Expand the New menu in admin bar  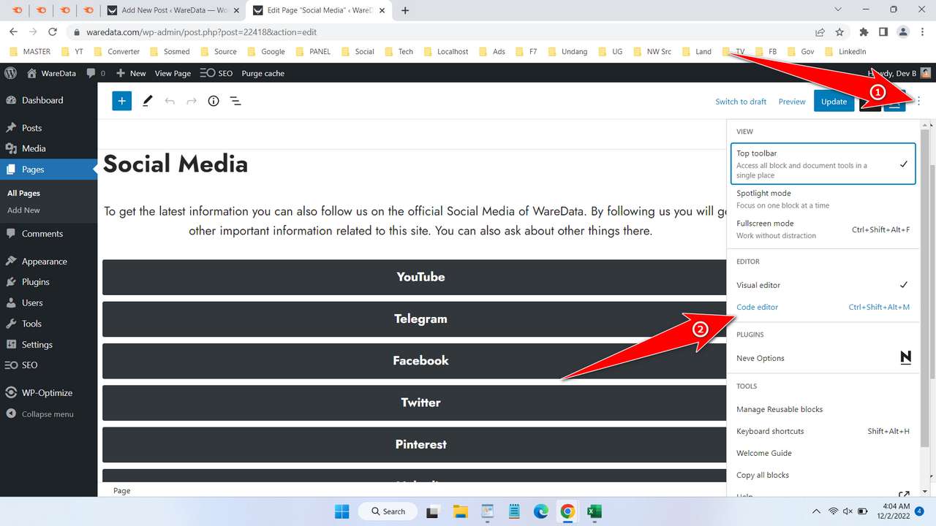tap(131, 73)
